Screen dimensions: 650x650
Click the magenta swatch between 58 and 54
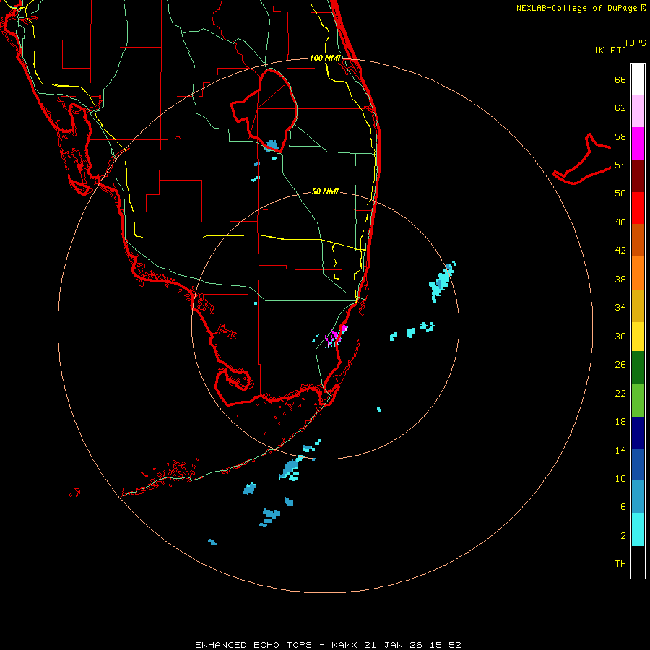pyautogui.click(x=638, y=144)
